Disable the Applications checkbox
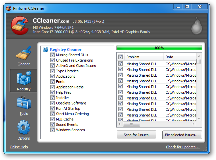 point(52,76)
